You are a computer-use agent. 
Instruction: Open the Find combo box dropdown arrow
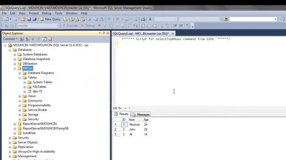[275, 19]
